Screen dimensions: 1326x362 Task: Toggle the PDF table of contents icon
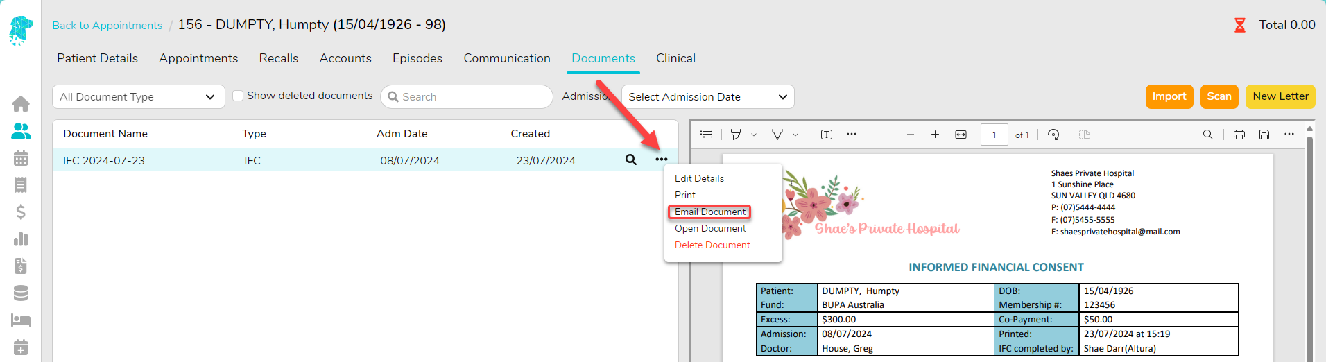tap(706, 135)
